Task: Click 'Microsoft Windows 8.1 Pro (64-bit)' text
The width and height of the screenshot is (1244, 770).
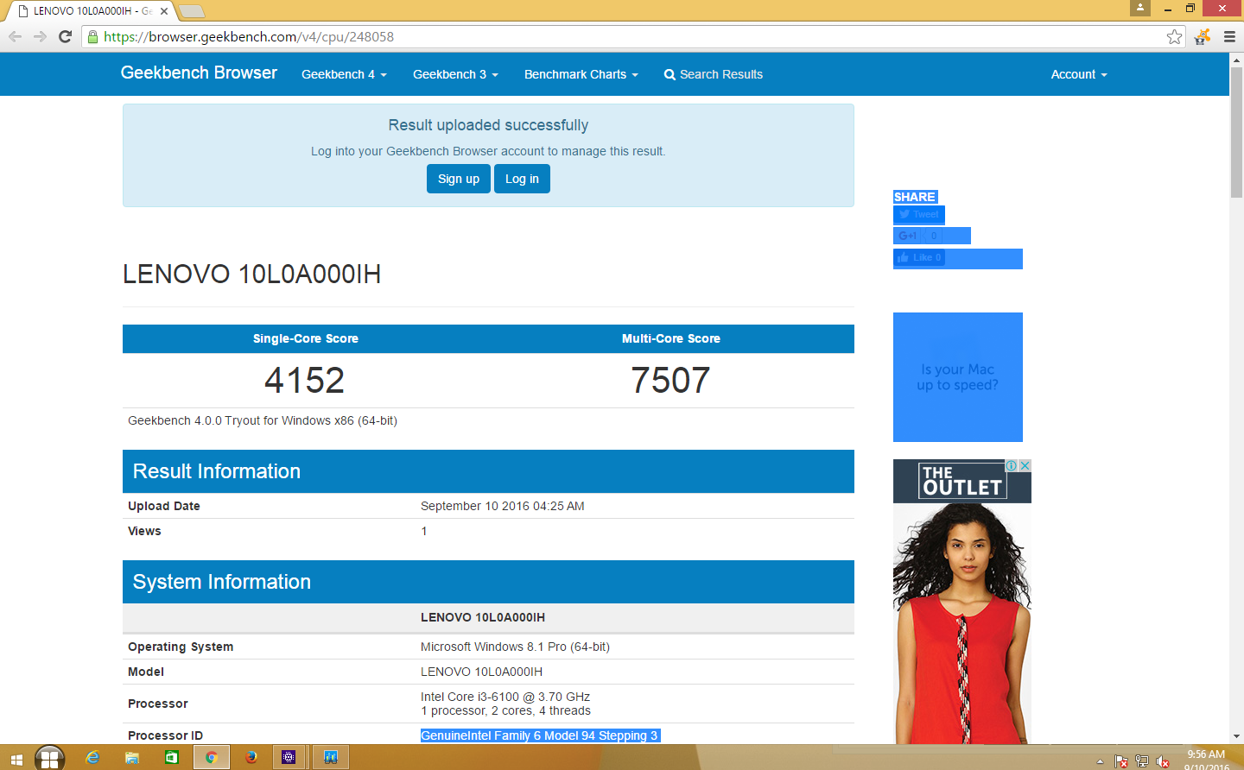Action: [x=515, y=647]
